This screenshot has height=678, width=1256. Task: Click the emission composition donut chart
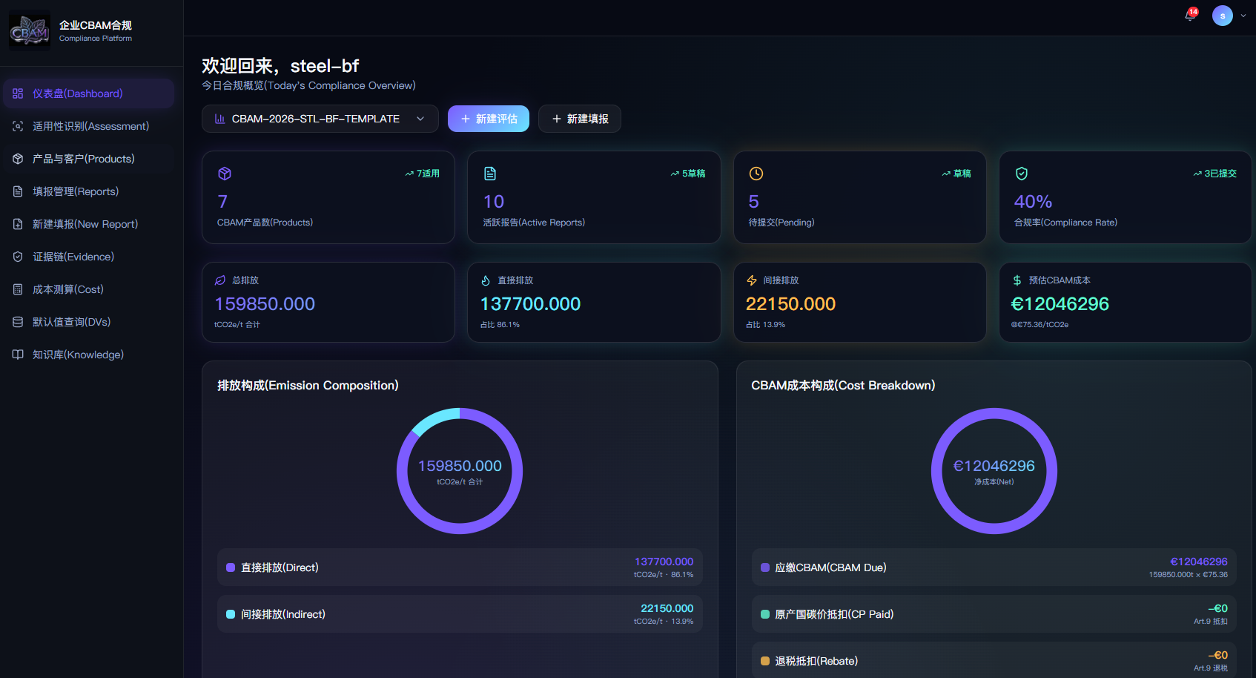pyautogui.click(x=460, y=471)
